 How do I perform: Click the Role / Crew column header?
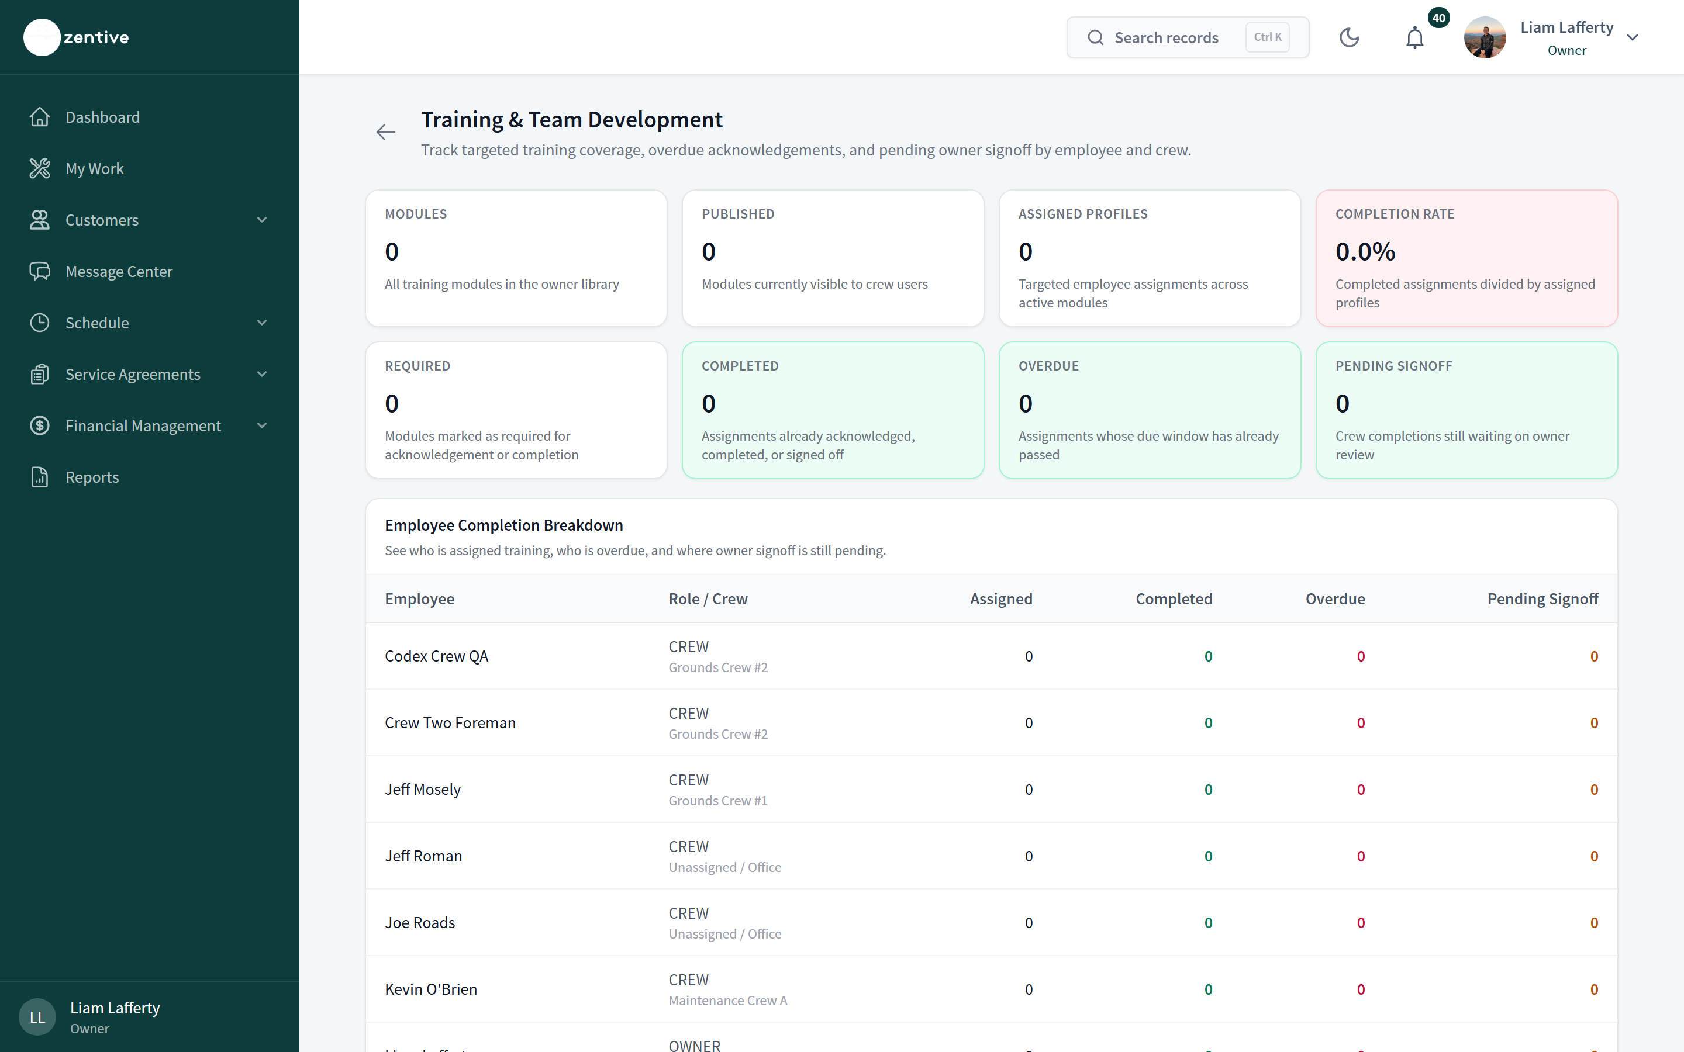[708, 598]
